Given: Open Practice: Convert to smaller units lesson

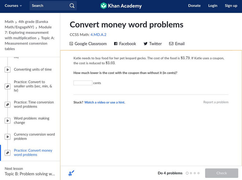Looking at the screenshot, I should pos(33,86).
